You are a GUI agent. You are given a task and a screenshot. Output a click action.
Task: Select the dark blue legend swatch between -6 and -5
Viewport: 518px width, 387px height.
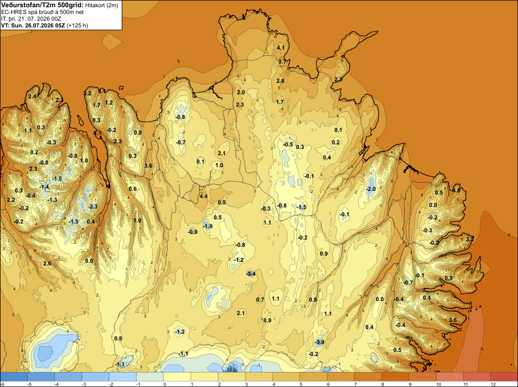(14, 377)
